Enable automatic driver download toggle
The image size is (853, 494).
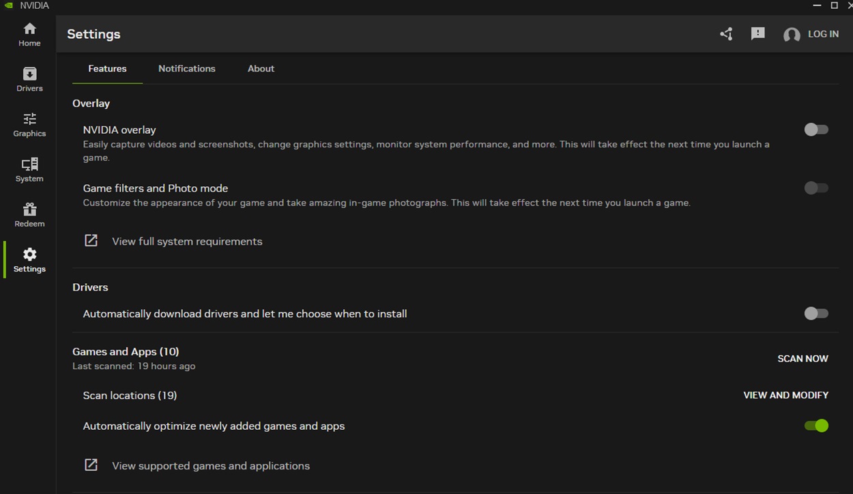pos(815,314)
